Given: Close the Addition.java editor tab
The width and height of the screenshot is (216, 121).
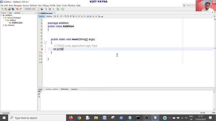Looking at the screenshot, I should point(54,13).
